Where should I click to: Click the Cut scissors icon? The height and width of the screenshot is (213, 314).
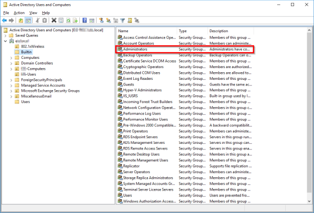pos(37,20)
